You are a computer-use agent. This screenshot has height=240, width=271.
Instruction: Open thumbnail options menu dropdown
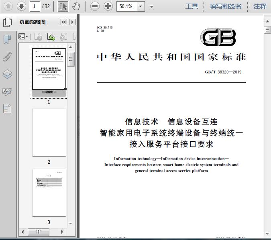point(23,37)
